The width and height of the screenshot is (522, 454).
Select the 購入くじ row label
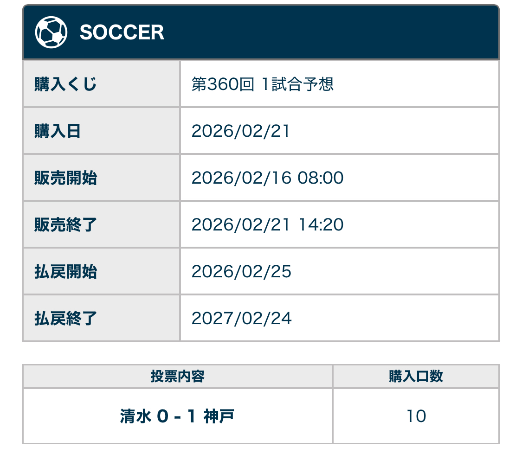[x=65, y=84]
